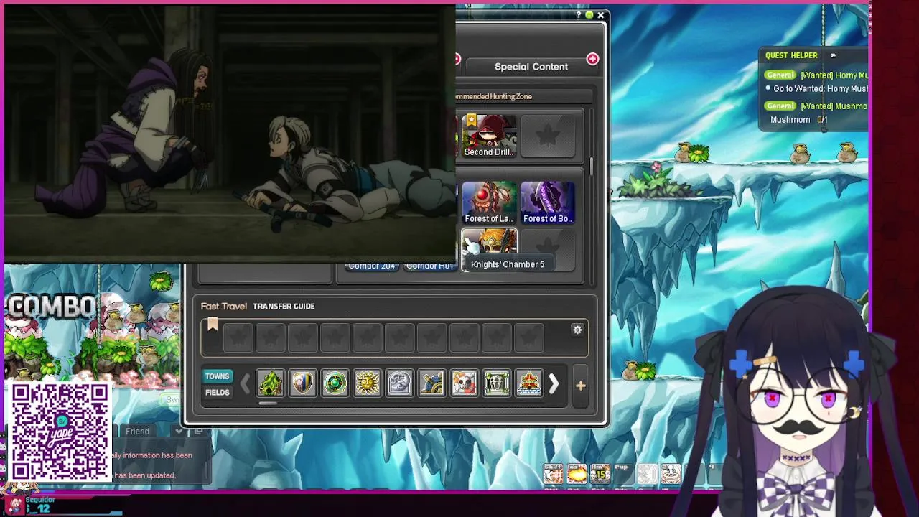919x517 pixels.
Task: Open the [Wanted] Horny Mushroom quest entry
Action: [834, 75]
